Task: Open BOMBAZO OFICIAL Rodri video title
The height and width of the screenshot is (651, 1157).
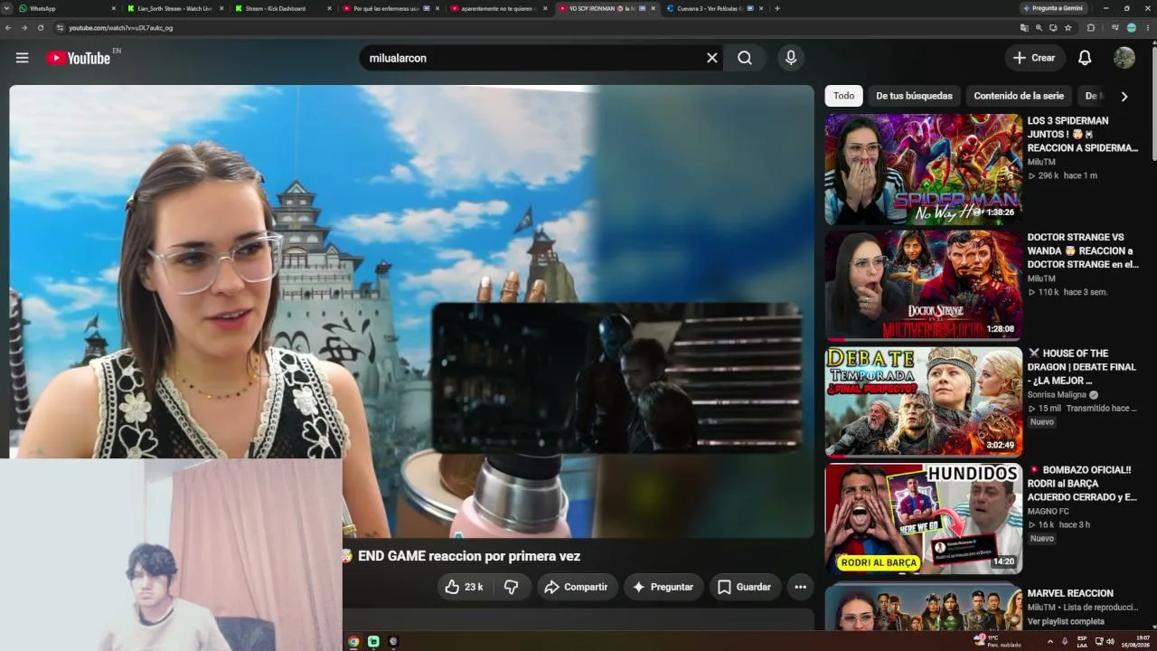Action: [1082, 484]
